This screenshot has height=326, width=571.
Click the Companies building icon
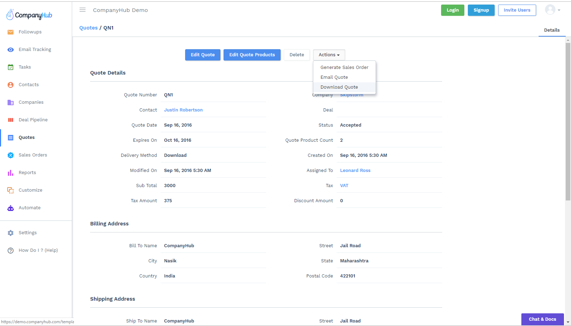tap(11, 102)
